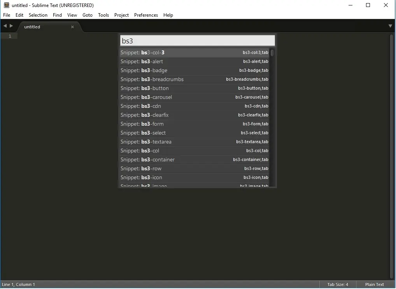Click the next tab arrow

pyautogui.click(x=11, y=26)
